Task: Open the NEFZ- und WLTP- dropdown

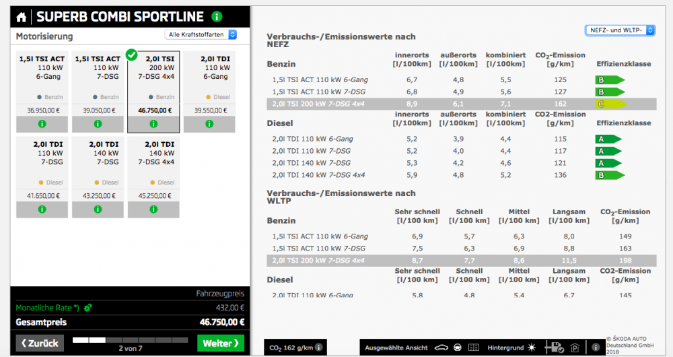Action: 620,30
